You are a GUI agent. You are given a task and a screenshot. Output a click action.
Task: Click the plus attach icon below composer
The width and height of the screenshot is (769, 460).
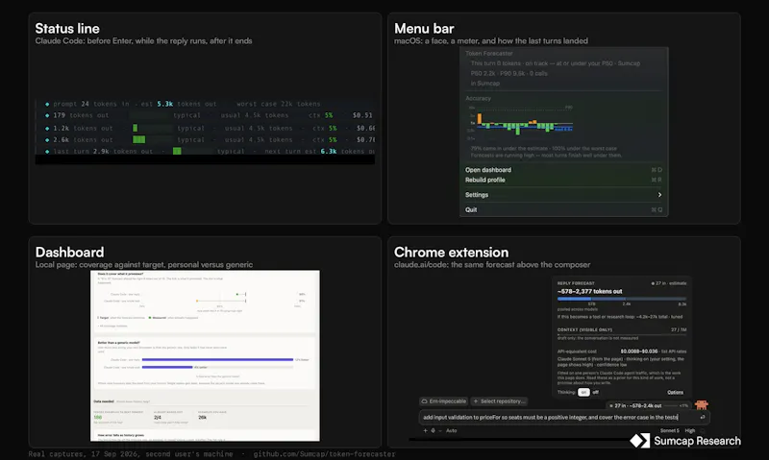pyautogui.click(x=425, y=430)
